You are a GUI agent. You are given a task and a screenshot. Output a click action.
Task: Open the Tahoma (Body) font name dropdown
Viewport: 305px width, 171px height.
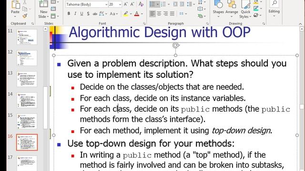point(106,4)
